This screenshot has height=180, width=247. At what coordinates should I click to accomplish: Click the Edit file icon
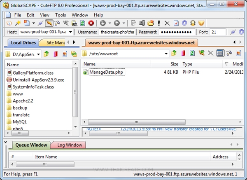click(x=133, y=23)
